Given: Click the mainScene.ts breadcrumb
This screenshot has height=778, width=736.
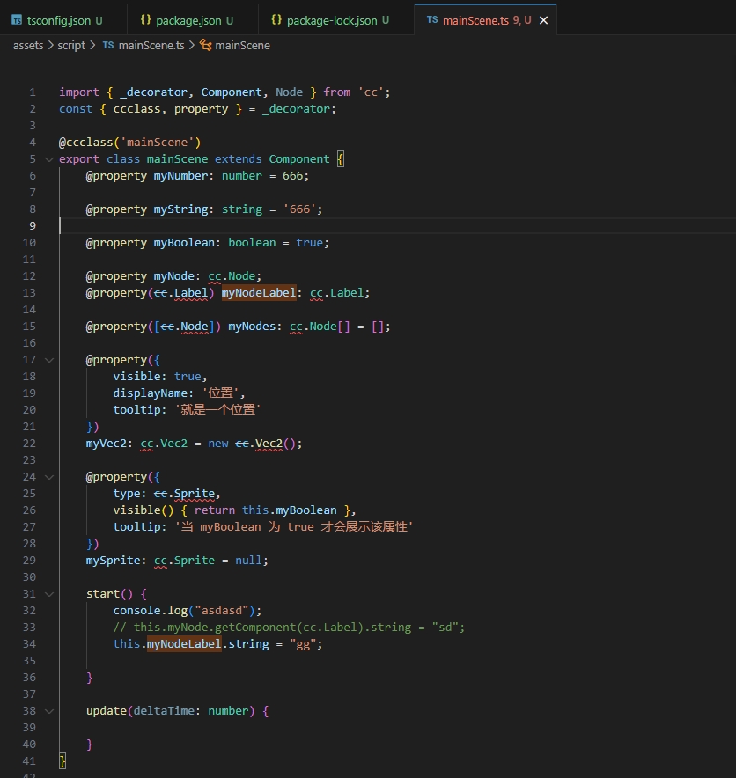Looking at the screenshot, I should click(x=151, y=46).
